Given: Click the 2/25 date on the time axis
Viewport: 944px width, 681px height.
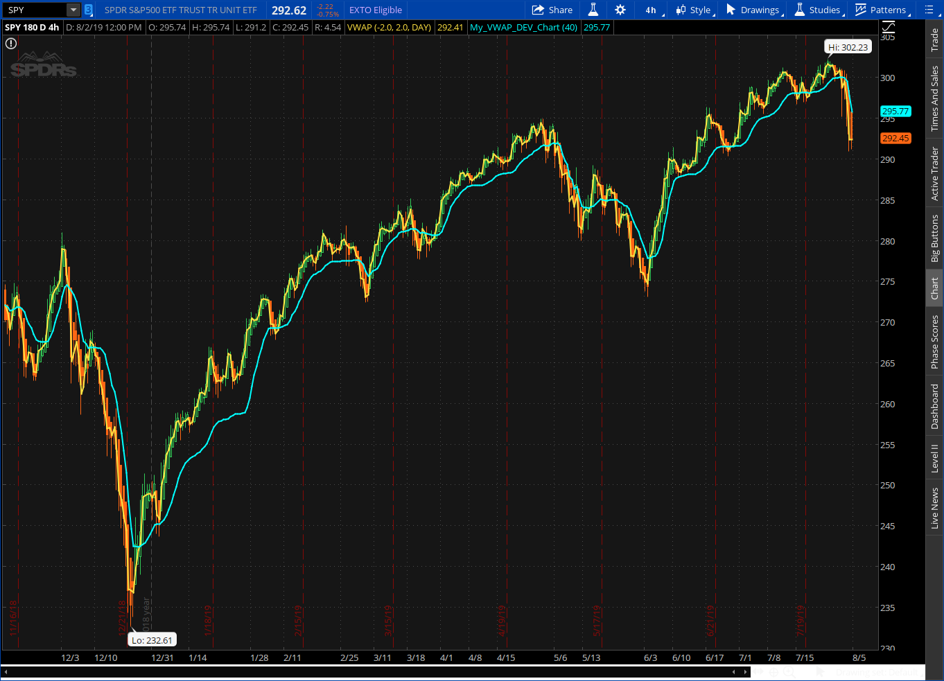Looking at the screenshot, I should 349,657.
